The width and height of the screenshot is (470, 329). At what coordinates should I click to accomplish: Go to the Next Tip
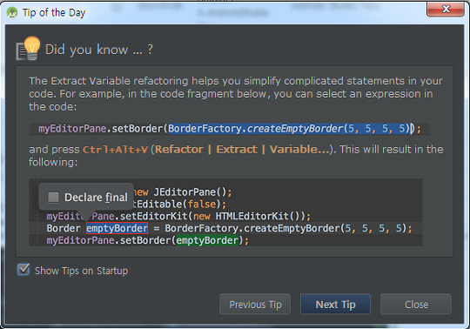point(335,304)
